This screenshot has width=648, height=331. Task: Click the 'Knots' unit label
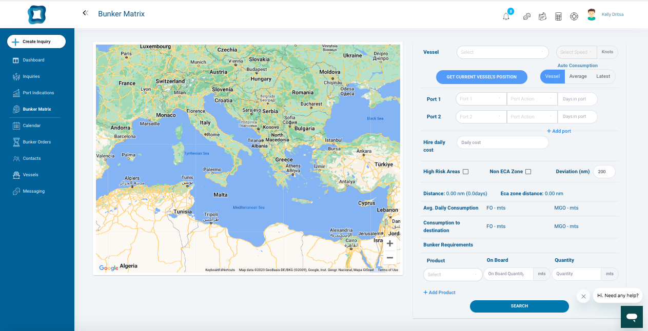tap(607, 52)
